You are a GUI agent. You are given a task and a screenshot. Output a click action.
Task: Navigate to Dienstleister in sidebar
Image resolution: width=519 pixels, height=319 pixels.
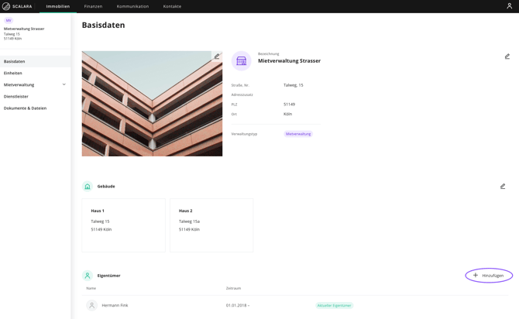(16, 97)
